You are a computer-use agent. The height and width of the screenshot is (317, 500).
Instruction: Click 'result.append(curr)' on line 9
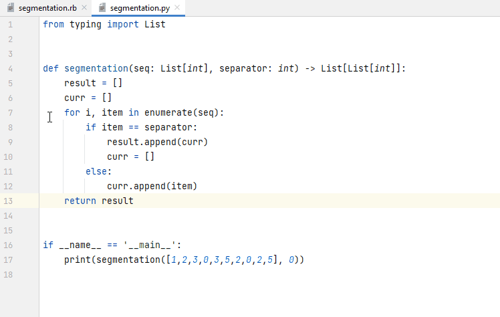[x=157, y=142]
